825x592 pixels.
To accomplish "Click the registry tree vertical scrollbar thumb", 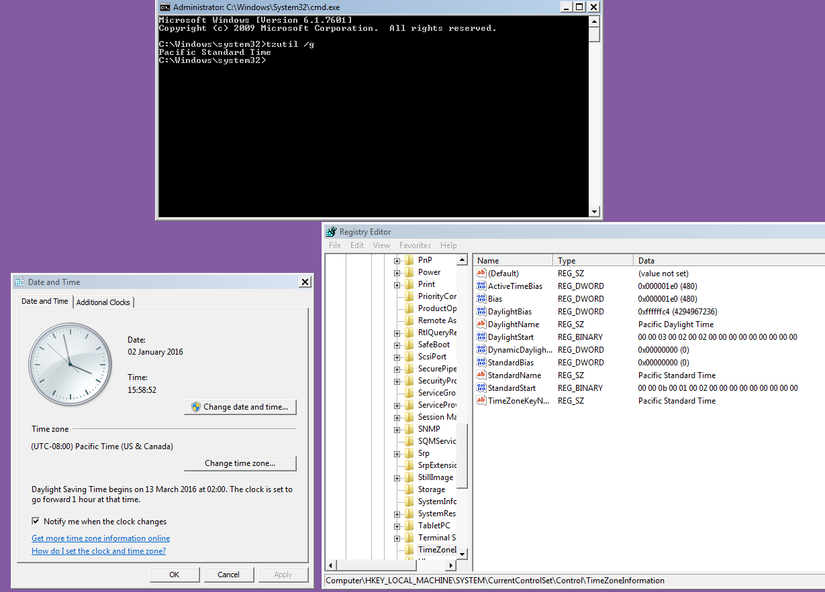I will tap(463, 456).
